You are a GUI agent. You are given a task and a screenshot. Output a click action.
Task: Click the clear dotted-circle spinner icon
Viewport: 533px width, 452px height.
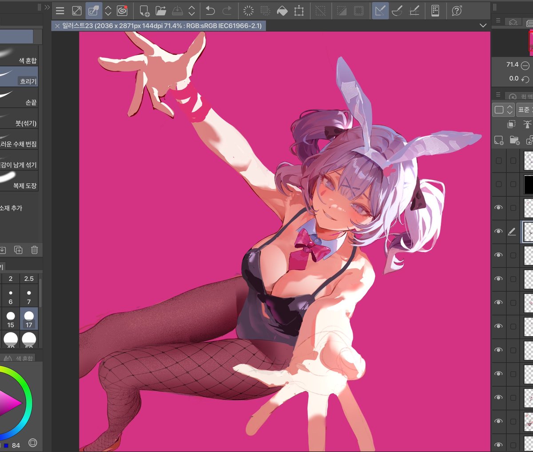pyautogui.click(x=249, y=11)
